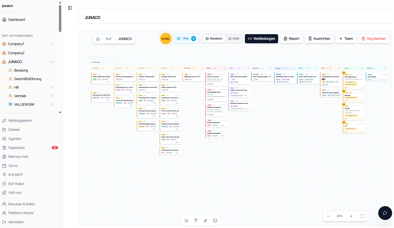Viewport: 394px width, 228px height.
Task: Add a Team with Team button
Action: tap(346, 39)
